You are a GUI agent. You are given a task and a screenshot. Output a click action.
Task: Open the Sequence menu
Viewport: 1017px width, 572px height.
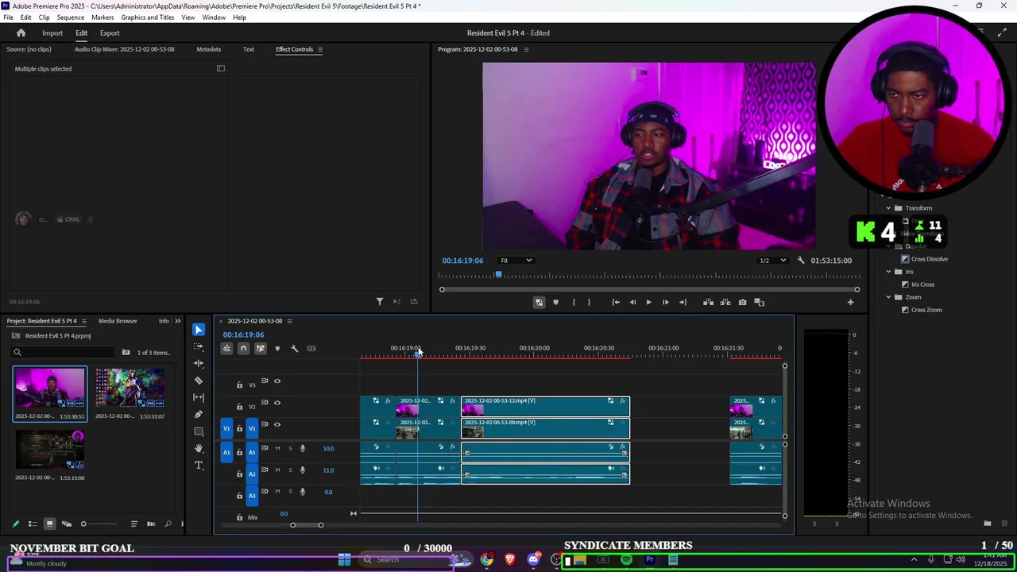[x=71, y=17]
